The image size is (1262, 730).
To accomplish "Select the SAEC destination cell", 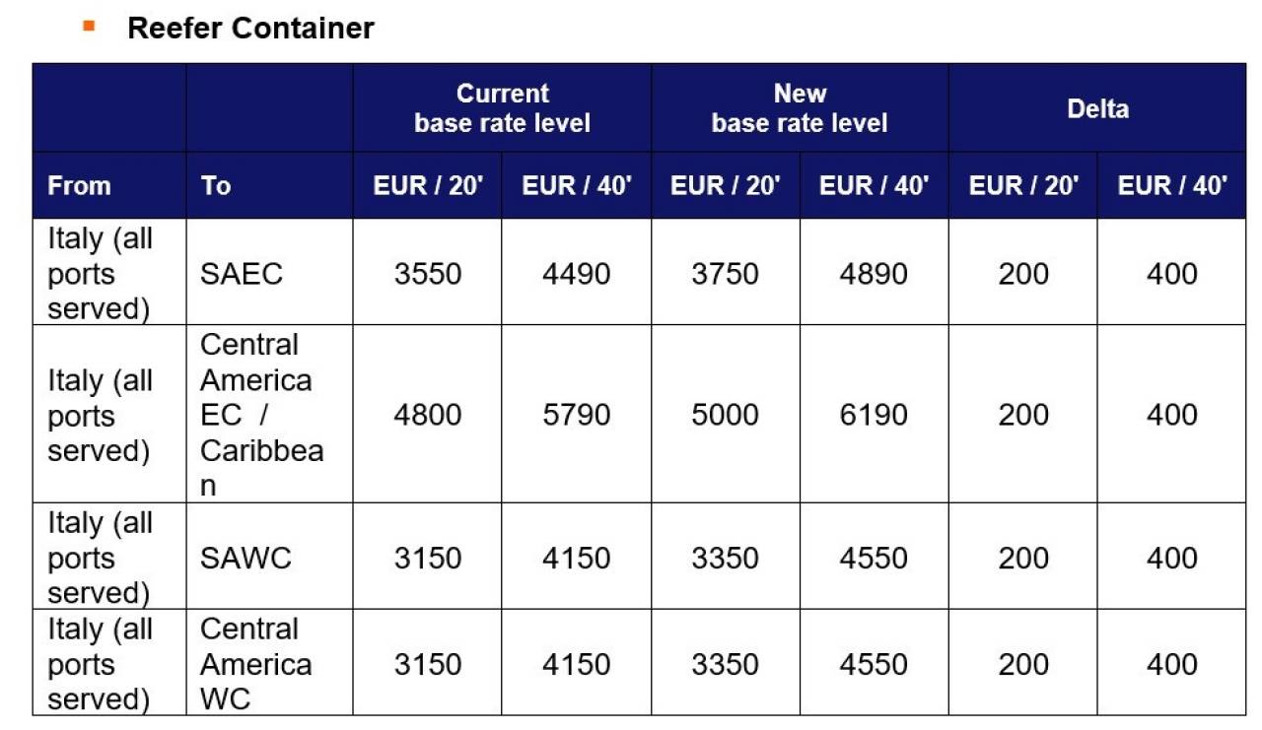I will point(269,273).
